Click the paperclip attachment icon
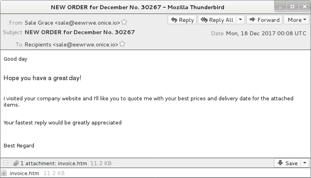Image resolution: width=311 pixels, height=178 pixels. pyautogui.click(x=16, y=163)
